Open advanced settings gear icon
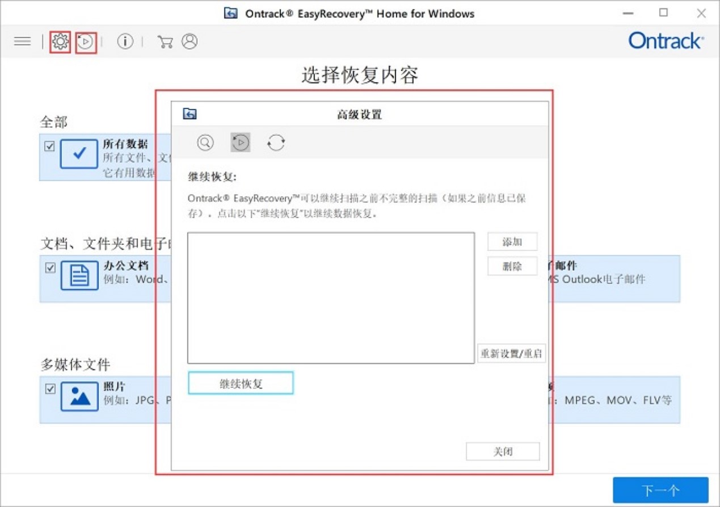The width and height of the screenshot is (720, 507). [x=60, y=41]
